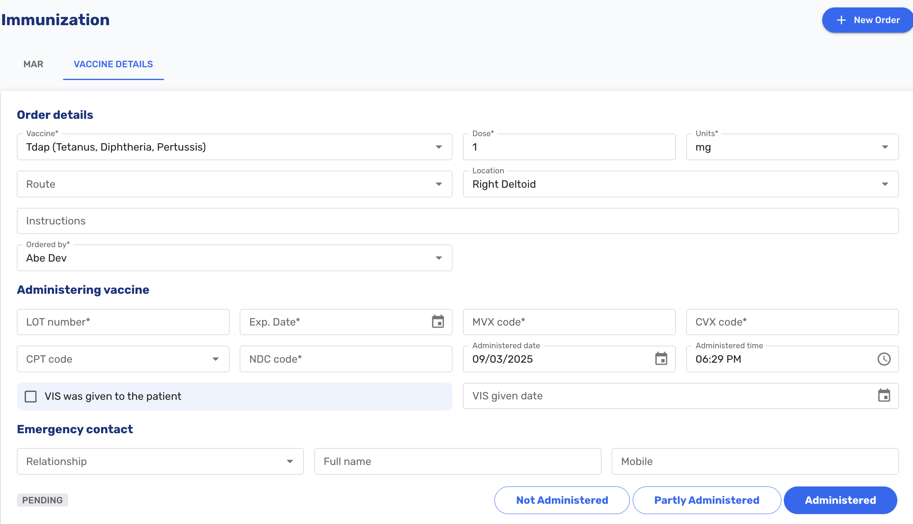Click into the Instructions field
Image resolution: width=913 pixels, height=524 pixels.
click(457, 221)
